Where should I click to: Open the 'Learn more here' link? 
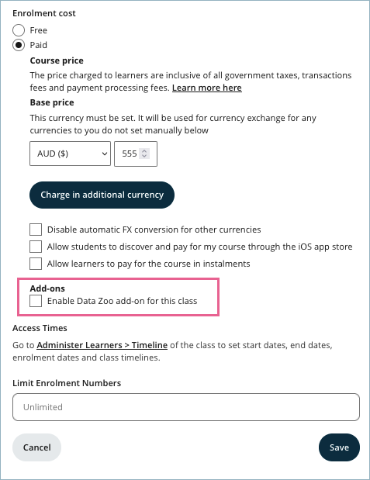pos(207,88)
